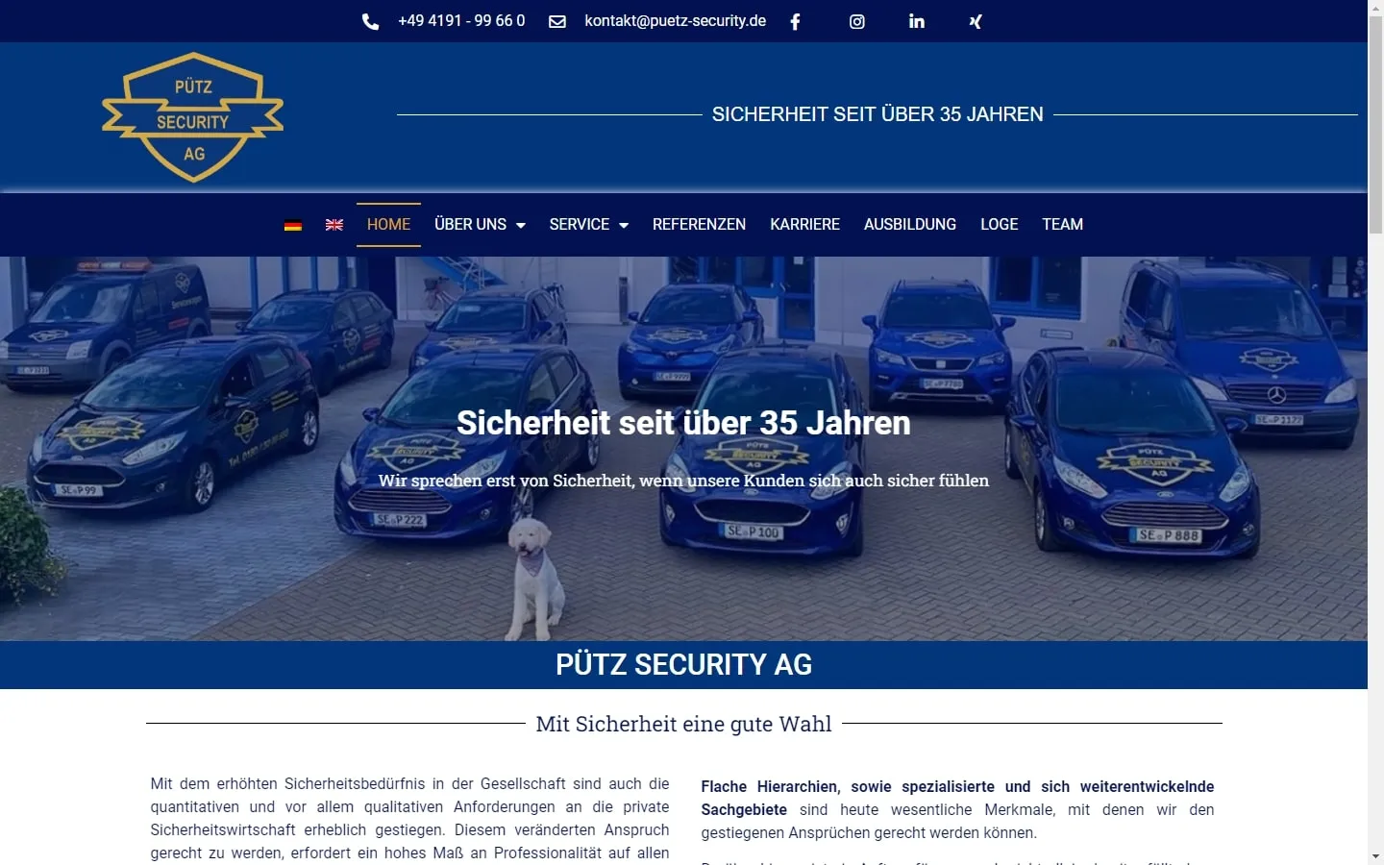Go to the AUSBILDUNG page
This screenshot has width=1384, height=865.
tap(910, 224)
